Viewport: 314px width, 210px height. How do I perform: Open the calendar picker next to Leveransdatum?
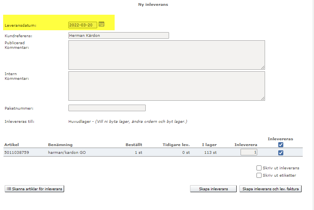pos(101,24)
